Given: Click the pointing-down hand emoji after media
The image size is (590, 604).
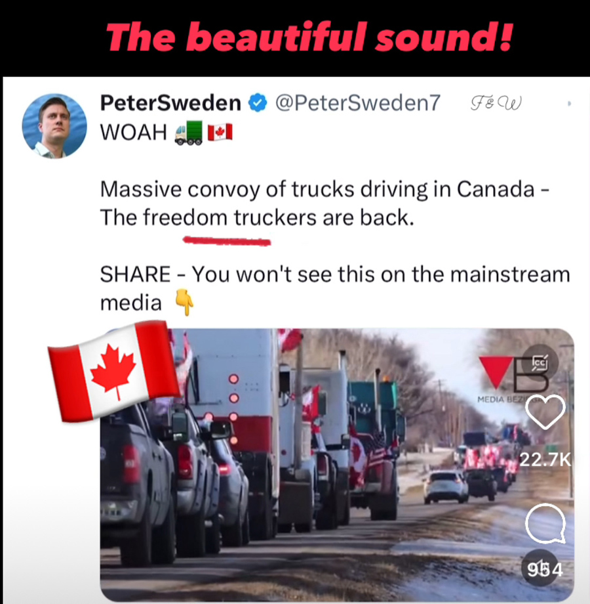Looking at the screenshot, I should (185, 303).
